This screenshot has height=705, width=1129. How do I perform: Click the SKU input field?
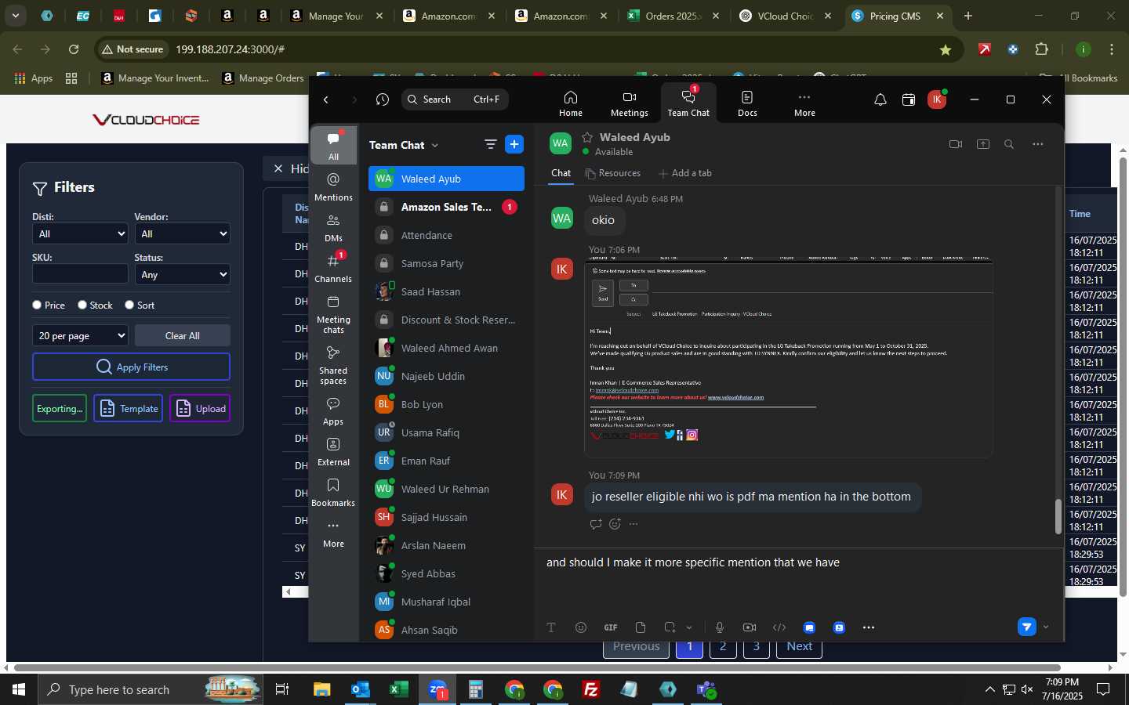point(80,273)
